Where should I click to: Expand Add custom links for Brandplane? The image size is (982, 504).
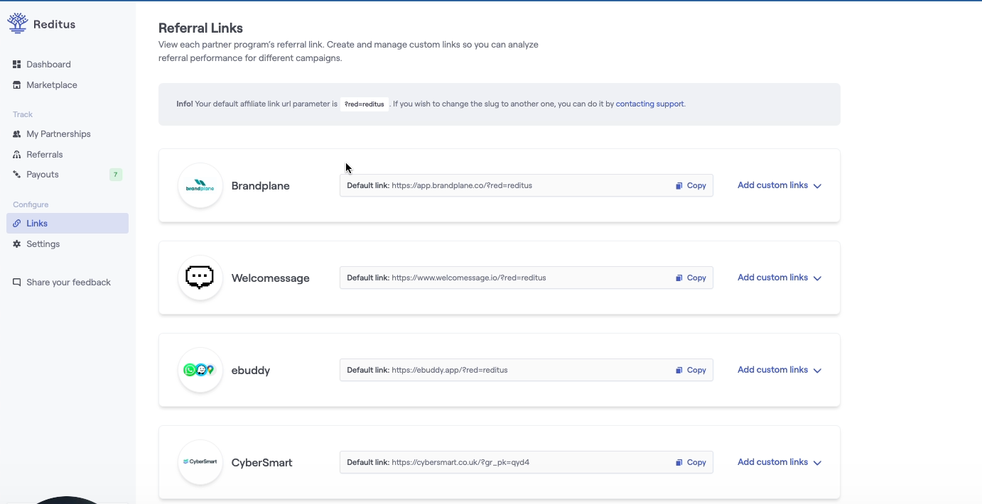coord(779,185)
